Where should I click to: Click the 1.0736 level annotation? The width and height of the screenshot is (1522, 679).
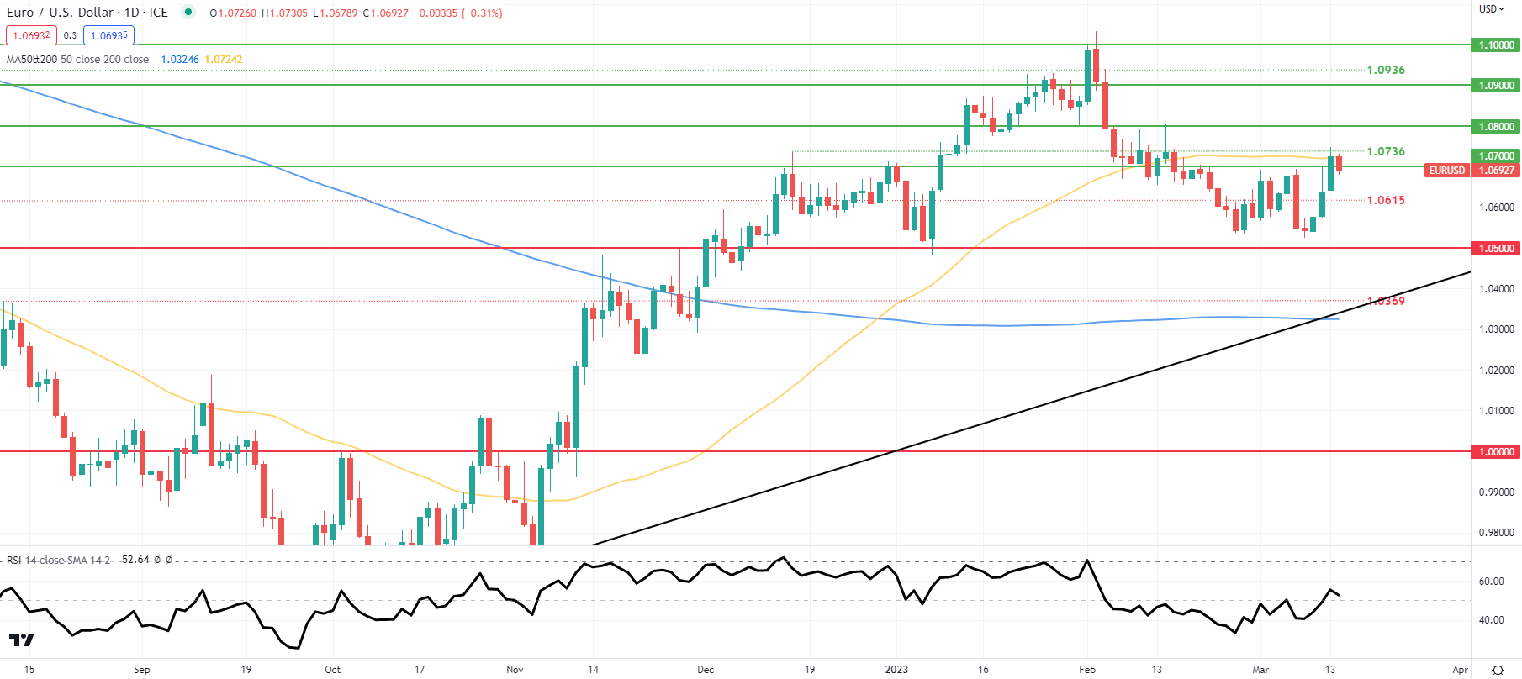click(x=1386, y=151)
